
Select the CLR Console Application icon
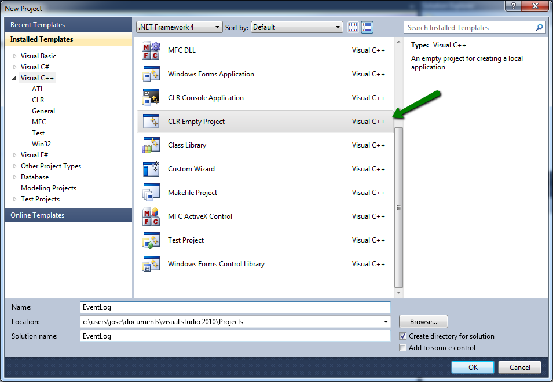point(151,97)
